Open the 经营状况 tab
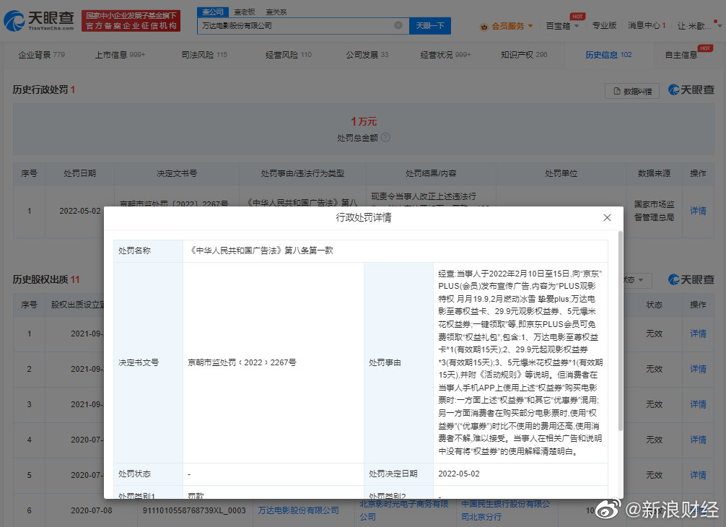This screenshot has width=726, height=527. point(445,55)
